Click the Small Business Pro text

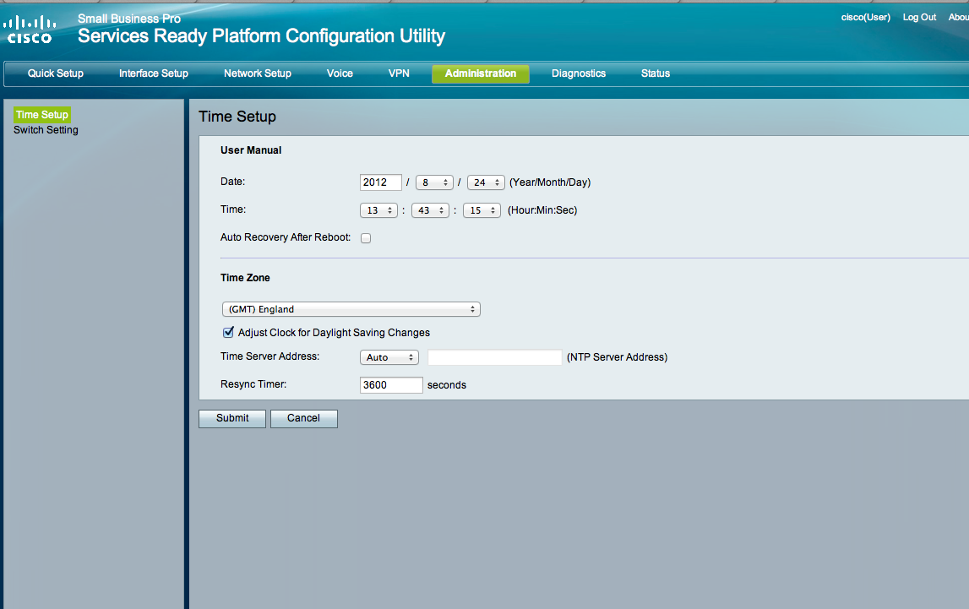pos(129,19)
